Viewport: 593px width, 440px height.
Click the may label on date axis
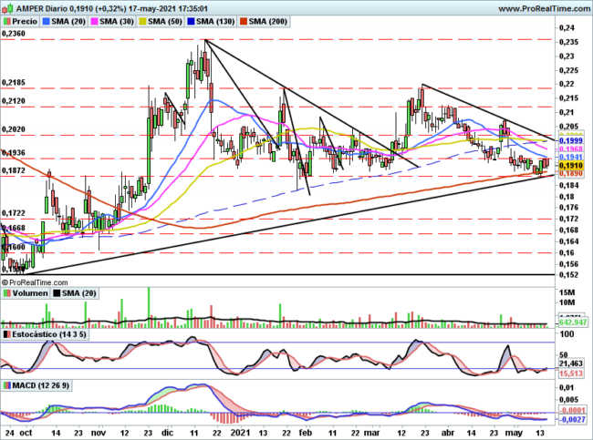pyautogui.click(x=514, y=433)
